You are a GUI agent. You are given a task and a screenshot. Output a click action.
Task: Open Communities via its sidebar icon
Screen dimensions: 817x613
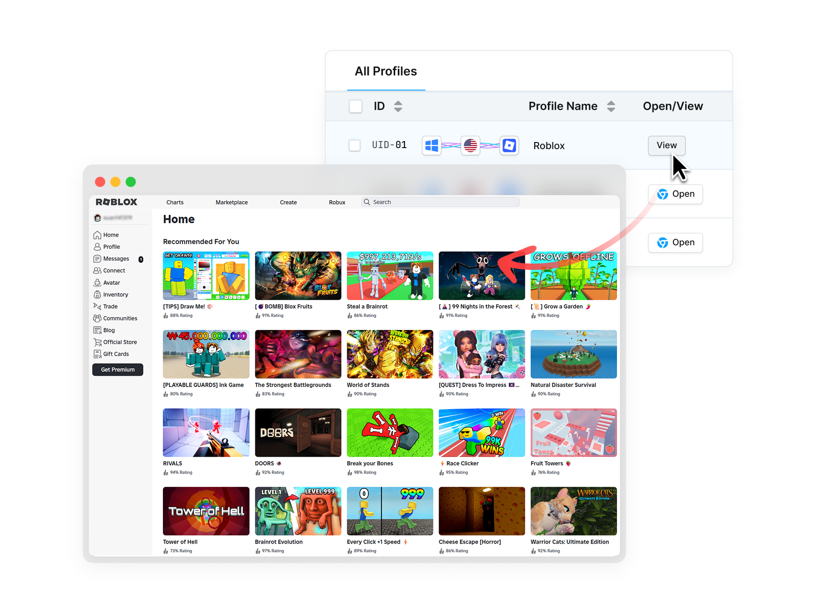tap(97, 318)
